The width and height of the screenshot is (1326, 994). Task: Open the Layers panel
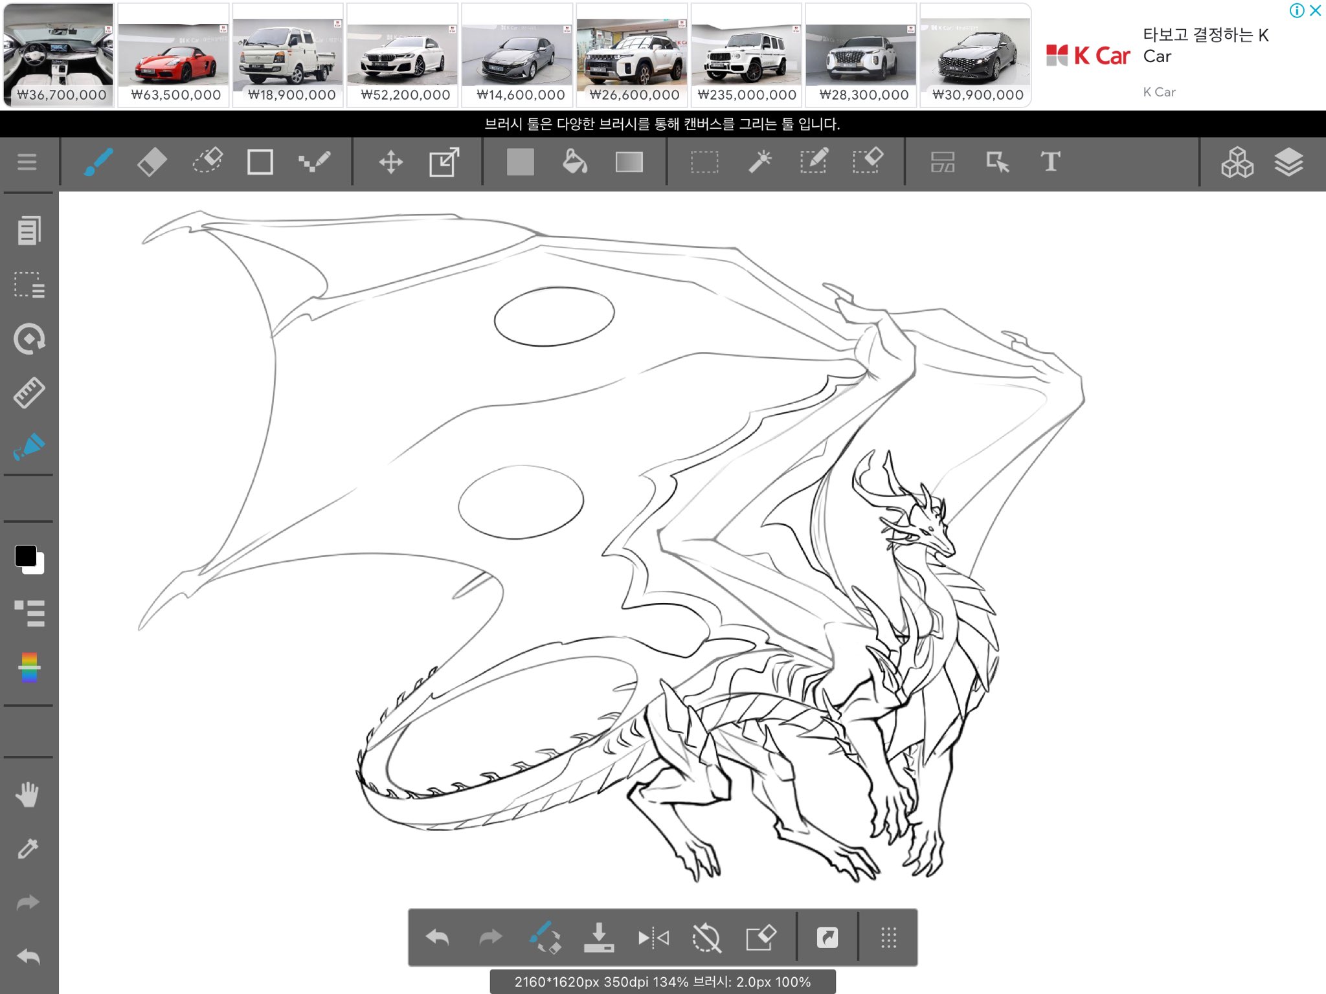pos(1288,162)
